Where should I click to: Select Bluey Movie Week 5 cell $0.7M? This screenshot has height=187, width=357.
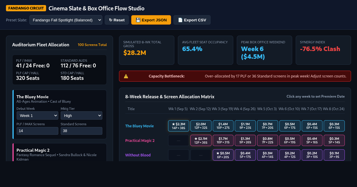coord(267,126)
